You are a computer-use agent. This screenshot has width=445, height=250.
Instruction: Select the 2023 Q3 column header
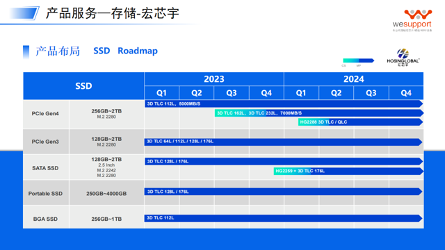pos(232,93)
